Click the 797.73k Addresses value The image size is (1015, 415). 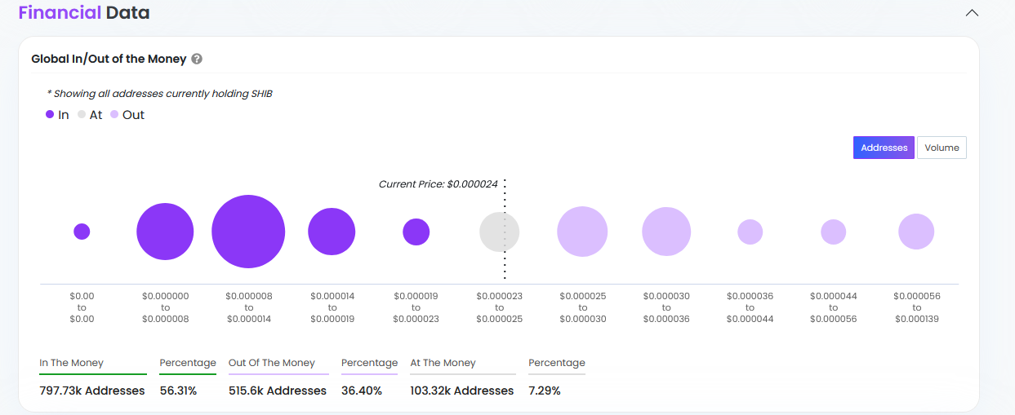coord(92,391)
